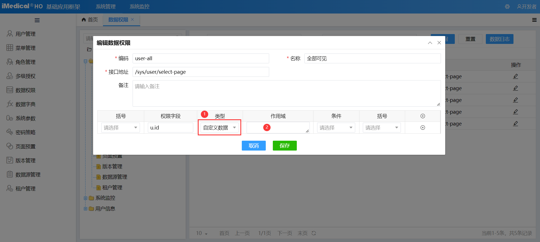Open the 类型 dropdown showing 自定义数据
This screenshot has width=540, height=242.
(x=219, y=128)
